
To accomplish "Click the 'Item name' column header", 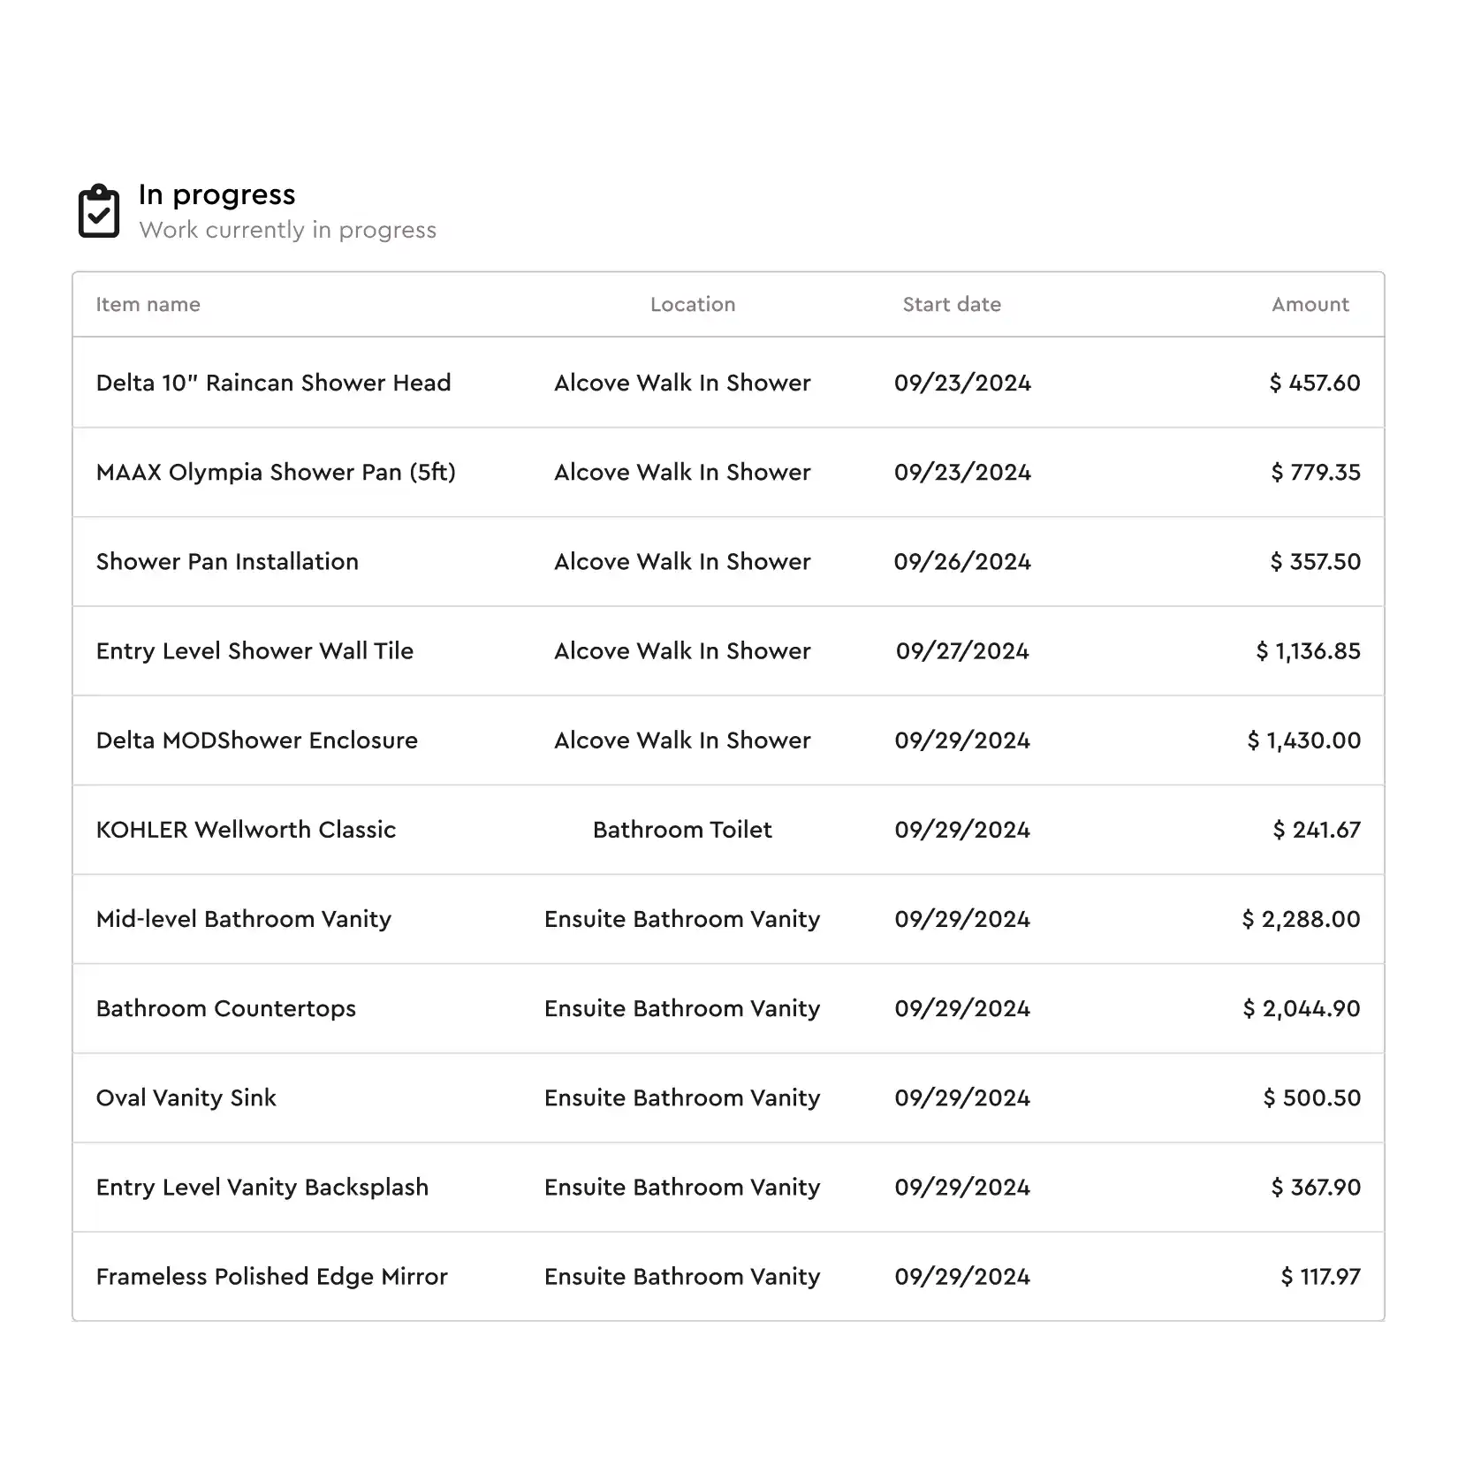I will click(x=148, y=304).
